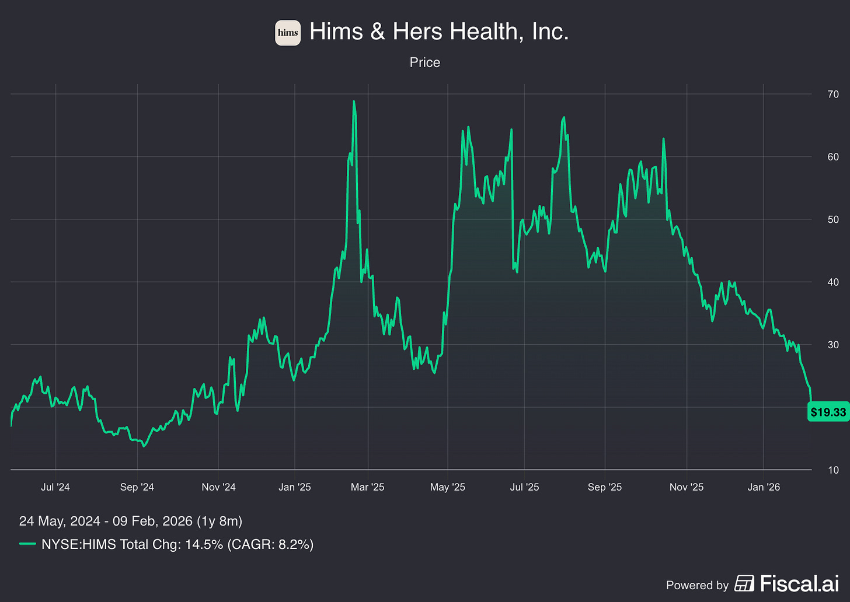Click the date range '24 May, 2024 - 09 Feb, 2026' text

tap(106, 521)
